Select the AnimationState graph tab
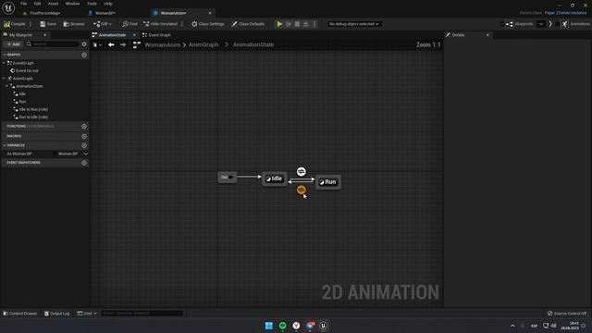The height and width of the screenshot is (333, 592). coord(112,35)
